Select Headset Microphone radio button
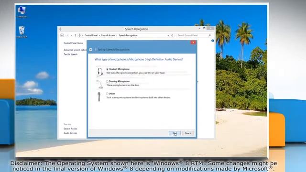Viewport: 306px width, 172px height. click(107, 69)
